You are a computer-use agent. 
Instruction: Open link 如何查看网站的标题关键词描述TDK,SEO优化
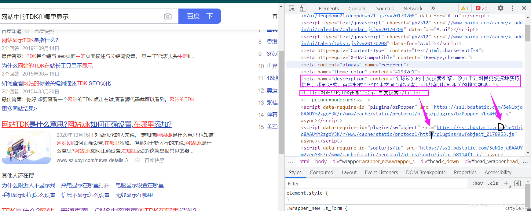[56, 83]
